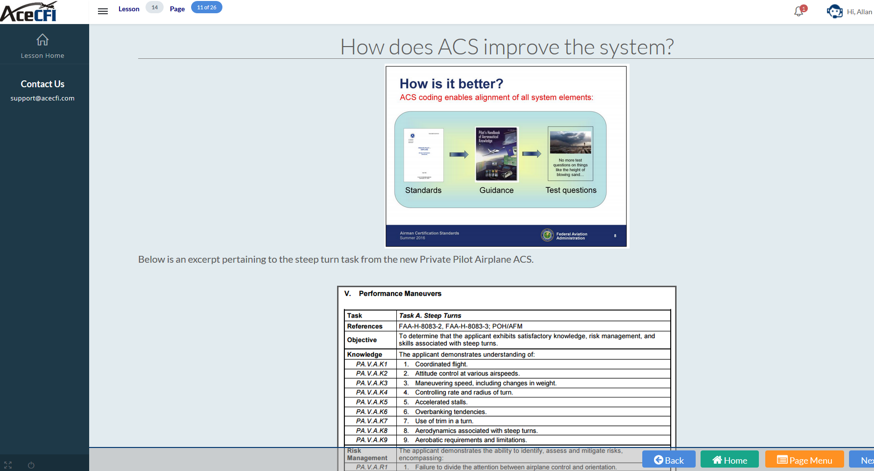Click the References row label
The width and height of the screenshot is (874, 471).
[x=365, y=326]
